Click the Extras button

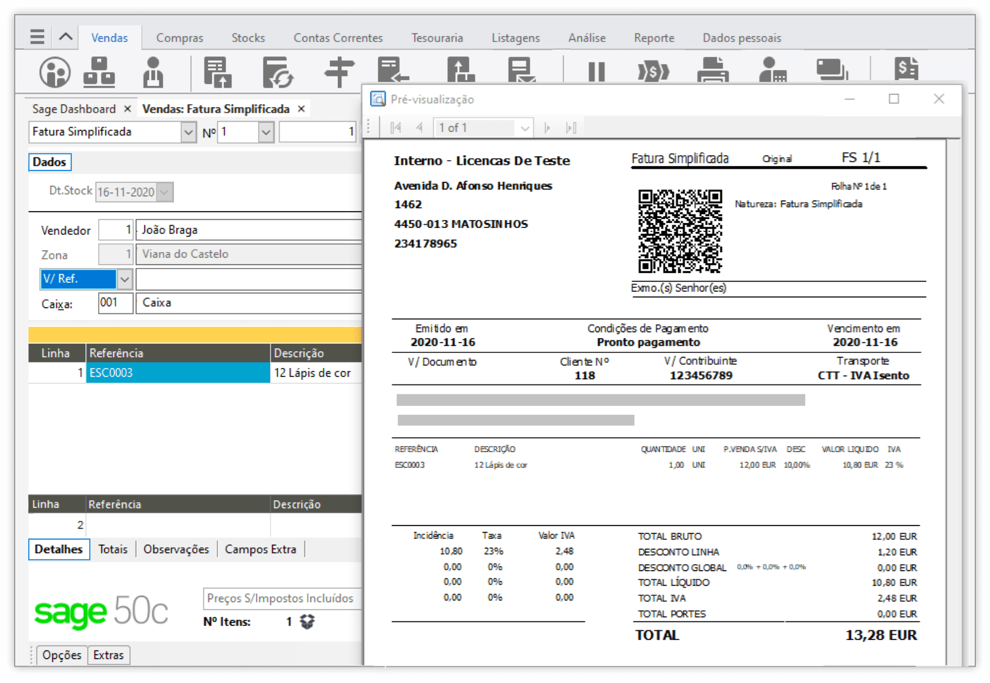pyautogui.click(x=108, y=655)
